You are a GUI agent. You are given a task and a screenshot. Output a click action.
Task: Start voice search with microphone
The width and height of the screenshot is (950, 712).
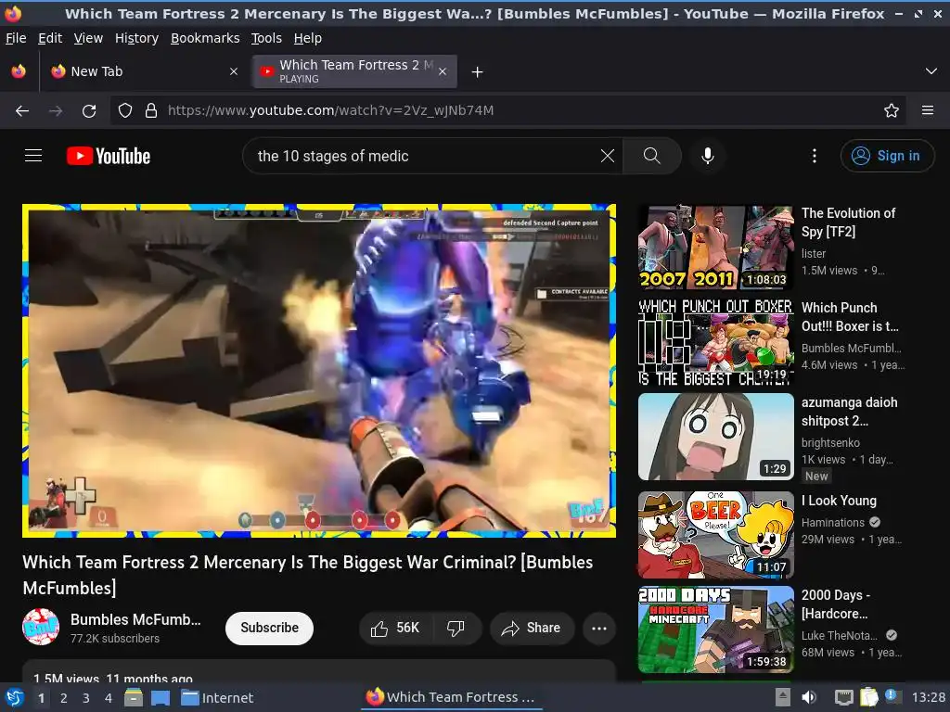707,156
